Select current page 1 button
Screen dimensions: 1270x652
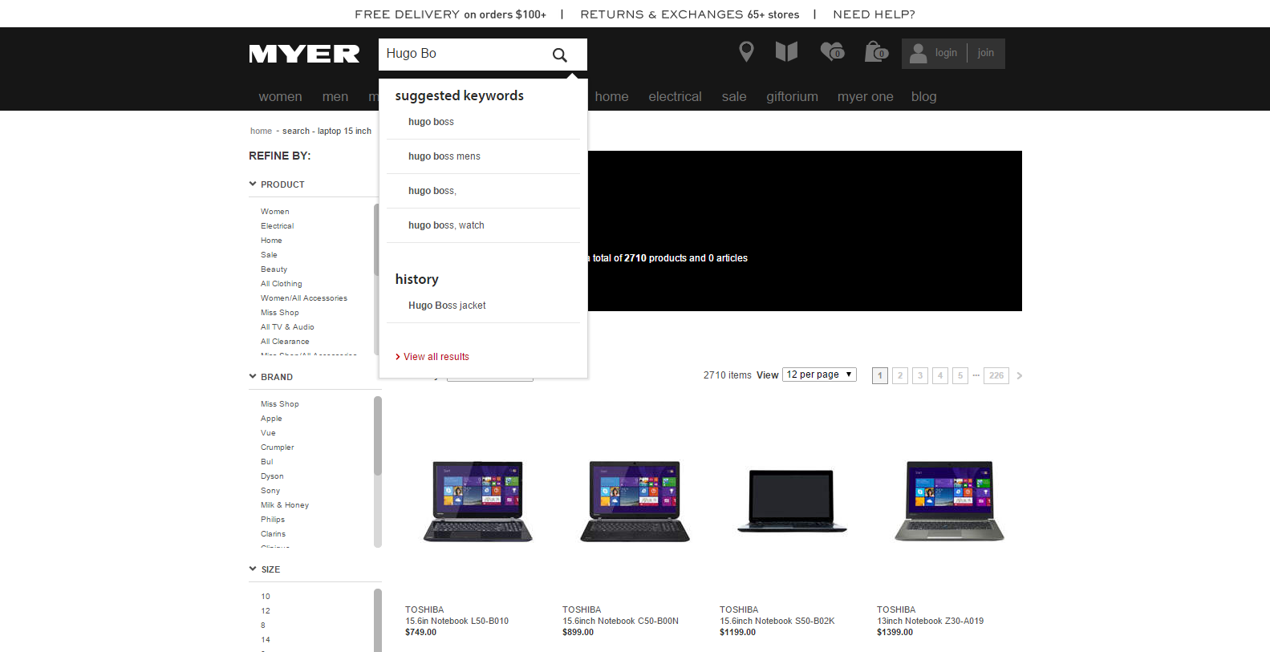pyautogui.click(x=880, y=375)
